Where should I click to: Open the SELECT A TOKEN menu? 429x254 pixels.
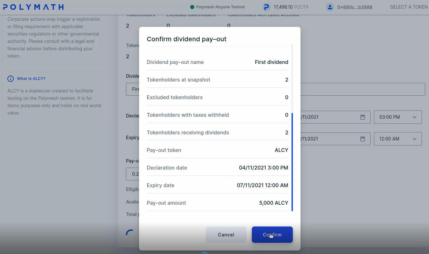(x=409, y=7)
